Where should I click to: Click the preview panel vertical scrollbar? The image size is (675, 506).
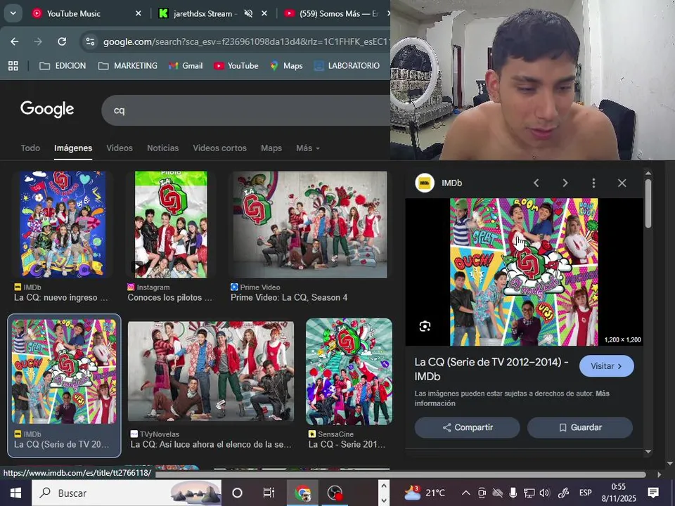(x=648, y=203)
